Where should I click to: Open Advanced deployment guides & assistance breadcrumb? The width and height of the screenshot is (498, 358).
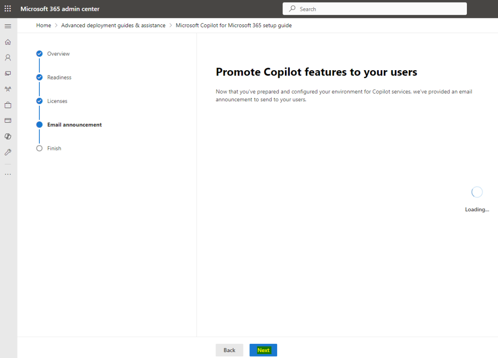pos(113,25)
